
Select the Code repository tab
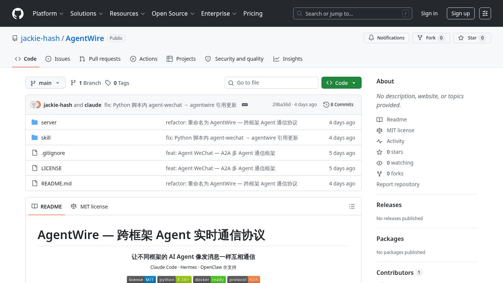(26, 59)
